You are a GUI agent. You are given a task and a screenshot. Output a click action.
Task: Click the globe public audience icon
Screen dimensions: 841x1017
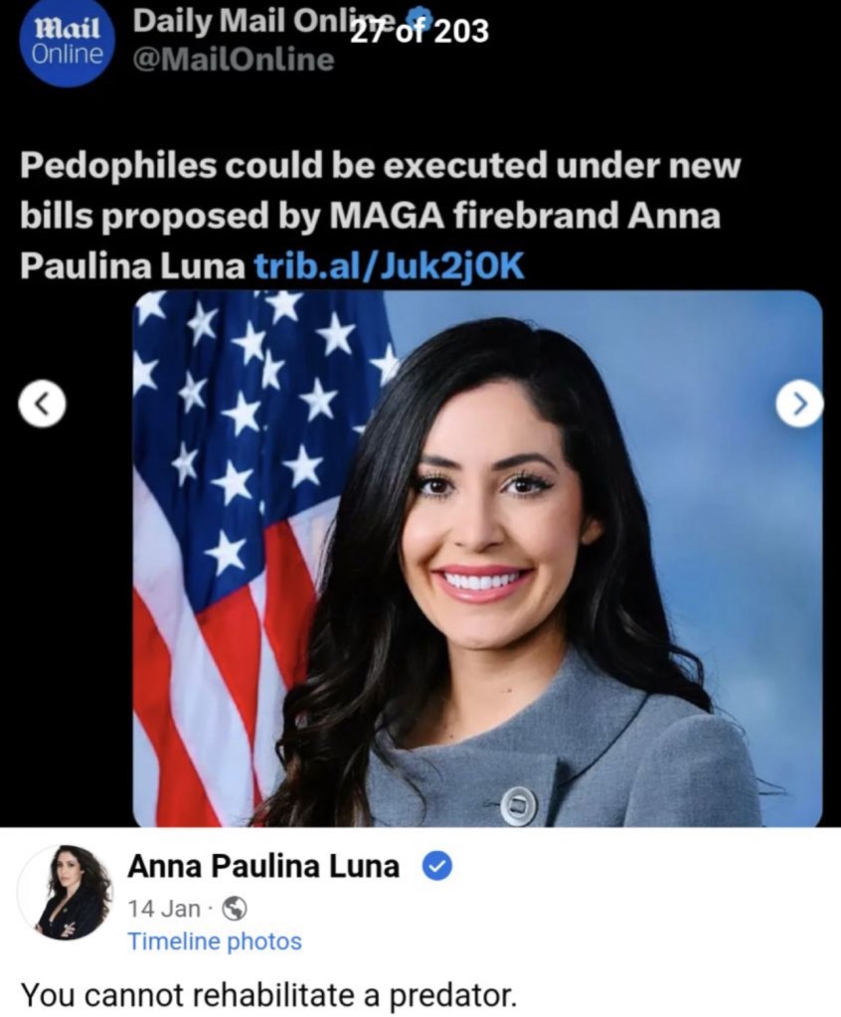click(235, 909)
